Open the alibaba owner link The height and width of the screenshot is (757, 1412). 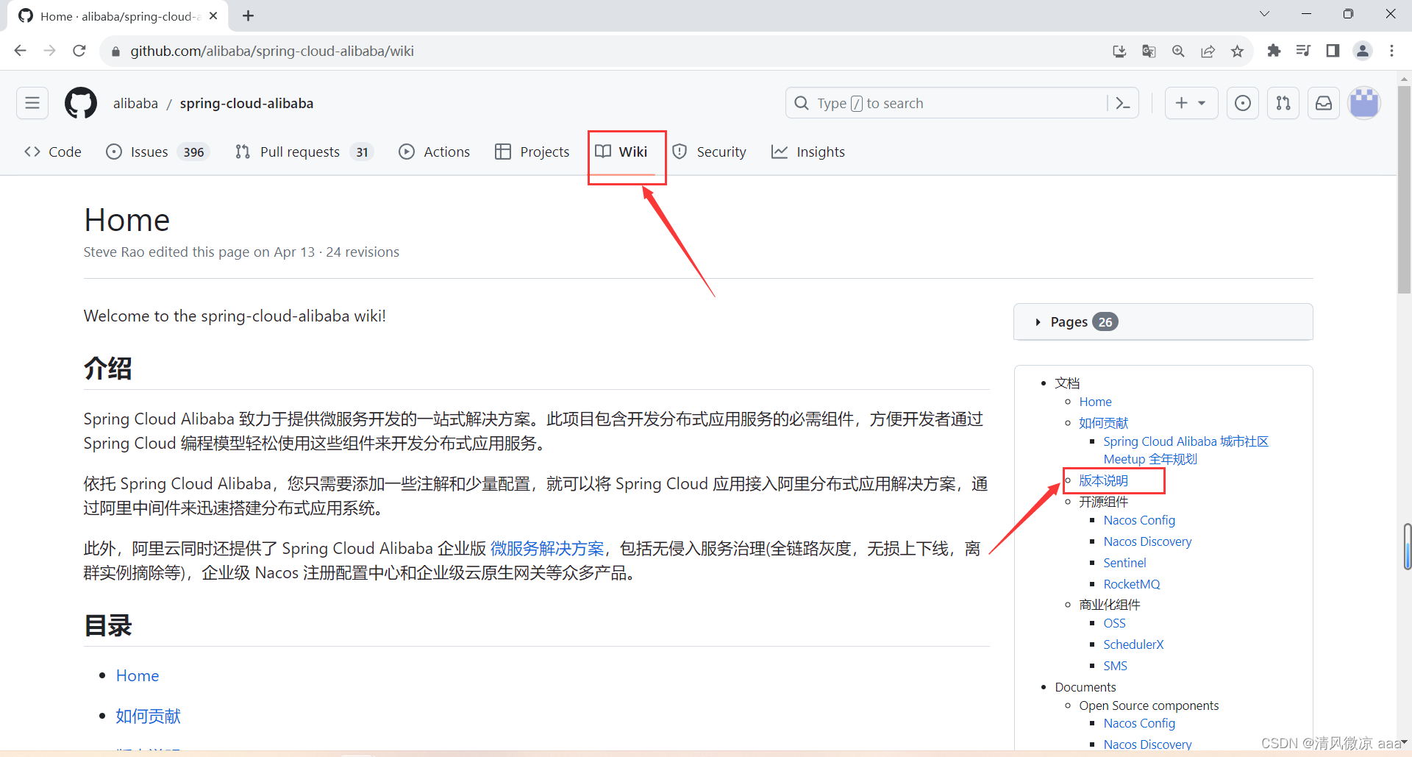[x=135, y=103]
